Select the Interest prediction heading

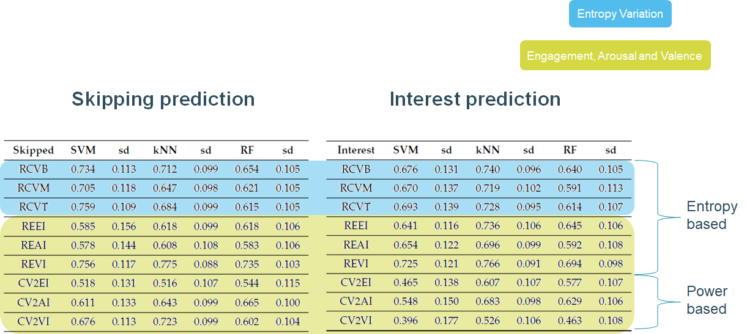pos(475,99)
